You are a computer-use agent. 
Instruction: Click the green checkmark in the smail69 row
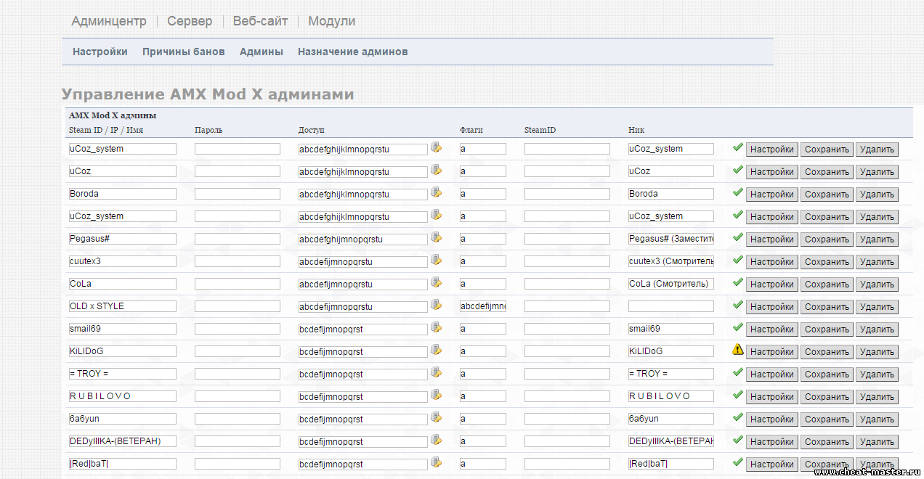(x=738, y=327)
